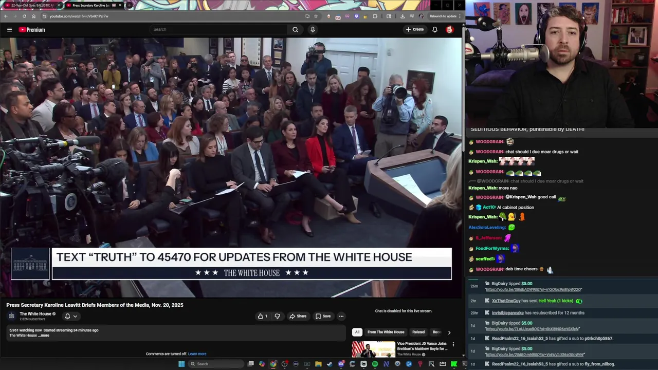658x370 pixels.
Task: Click chat message 'AI cabinet position'
Action: pyautogui.click(x=516, y=208)
